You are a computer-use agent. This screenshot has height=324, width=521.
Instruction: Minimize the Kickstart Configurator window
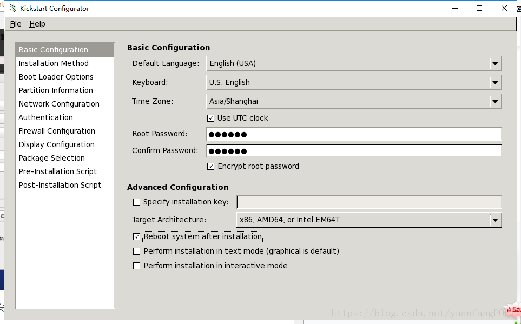tap(455, 8)
